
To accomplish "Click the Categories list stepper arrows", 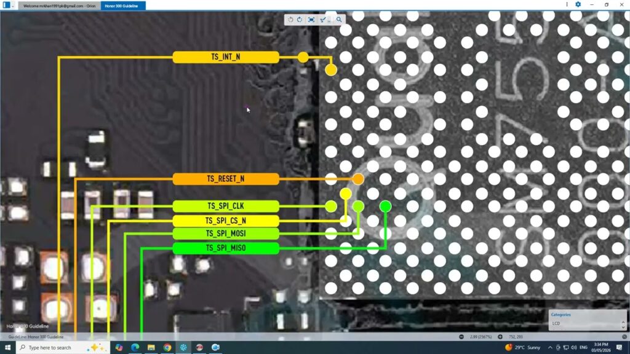I will pos(623,323).
